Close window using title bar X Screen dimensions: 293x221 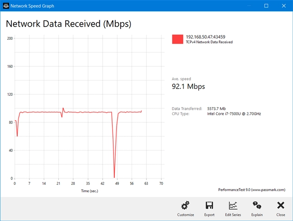click(x=284, y=6)
